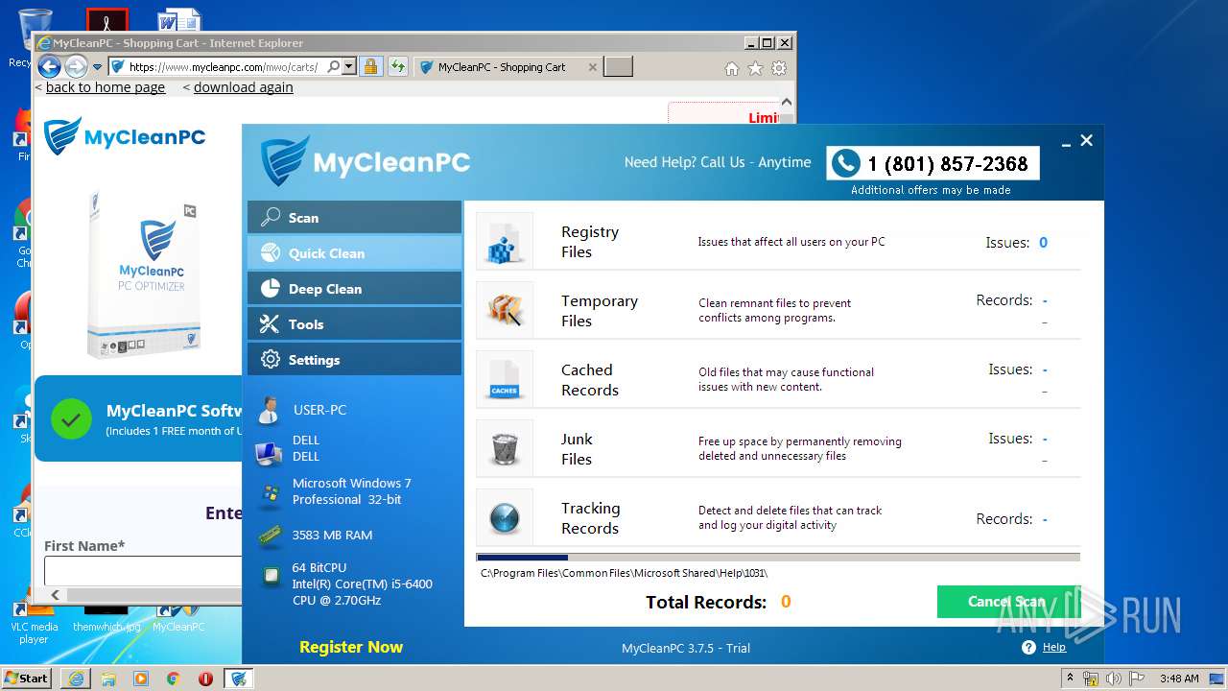Click the DELL computer icon
Image resolution: width=1228 pixels, height=691 pixels.
[x=269, y=452]
